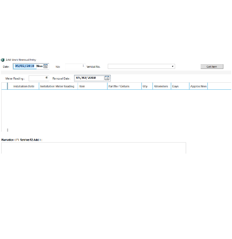The image size is (232, 239).
Task: Click the Meter Reading label
Action: point(15,78)
